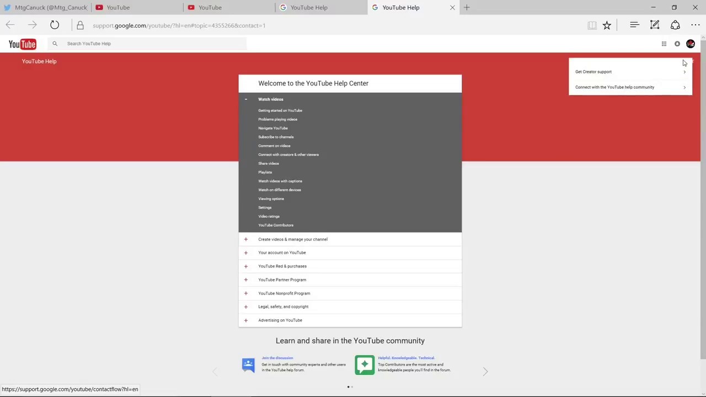Open Getting started on YouTube
This screenshot has height=397, width=706.
pyautogui.click(x=280, y=110)
